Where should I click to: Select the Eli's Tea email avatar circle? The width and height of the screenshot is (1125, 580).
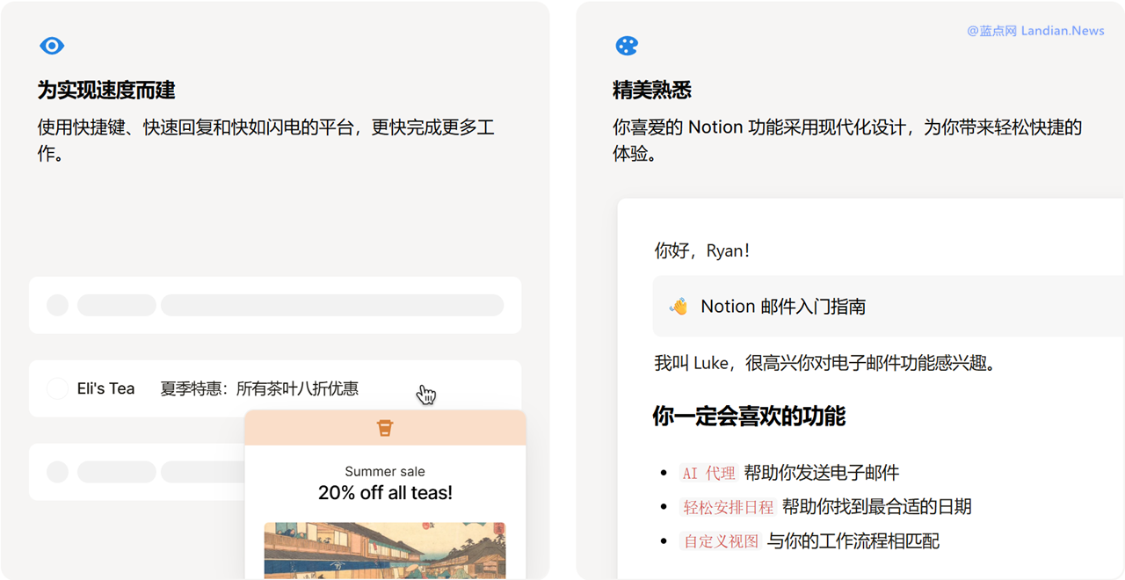57,388
